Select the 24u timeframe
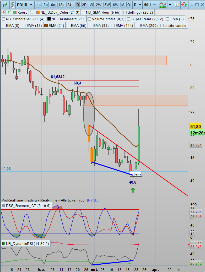The image size is (205, 272). [x=70, y=5]
